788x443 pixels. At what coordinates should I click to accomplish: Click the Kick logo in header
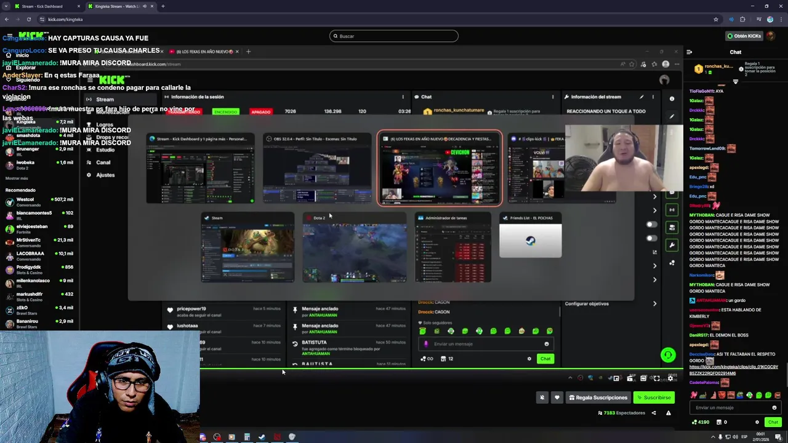click(32, 36)
